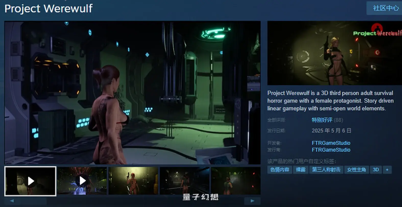Viewport: 402px width, 207px height.
Task: Play the first video thumbnail
Action: point(30,181)
